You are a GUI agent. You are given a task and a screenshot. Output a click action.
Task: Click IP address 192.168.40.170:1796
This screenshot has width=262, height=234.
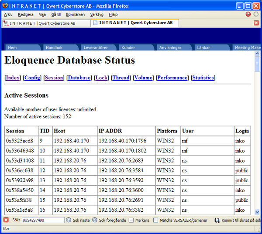122,141
